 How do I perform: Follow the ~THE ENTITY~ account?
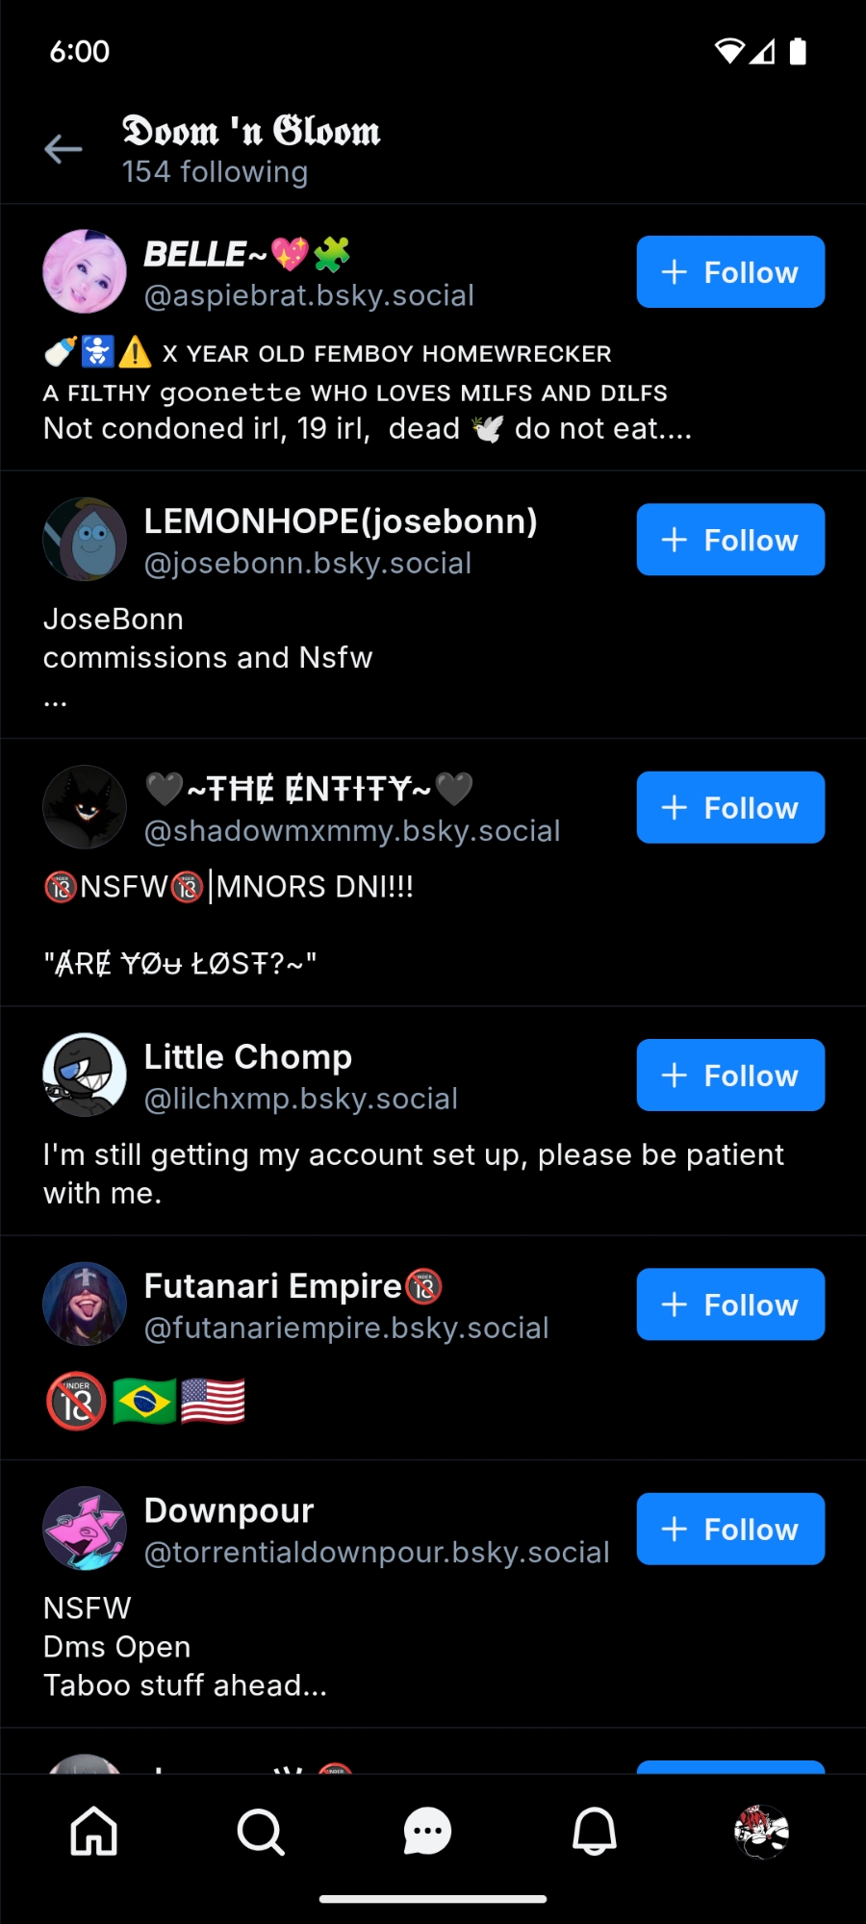tap(730, 807)
